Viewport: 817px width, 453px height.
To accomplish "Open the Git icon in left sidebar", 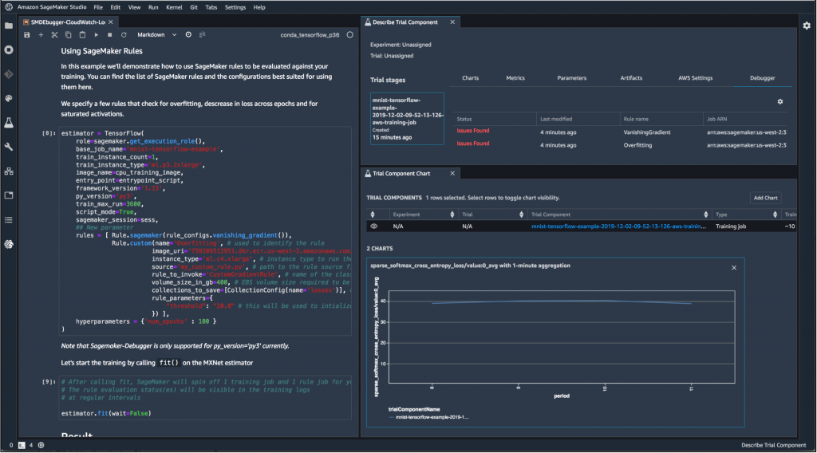I will click(9, 74).
